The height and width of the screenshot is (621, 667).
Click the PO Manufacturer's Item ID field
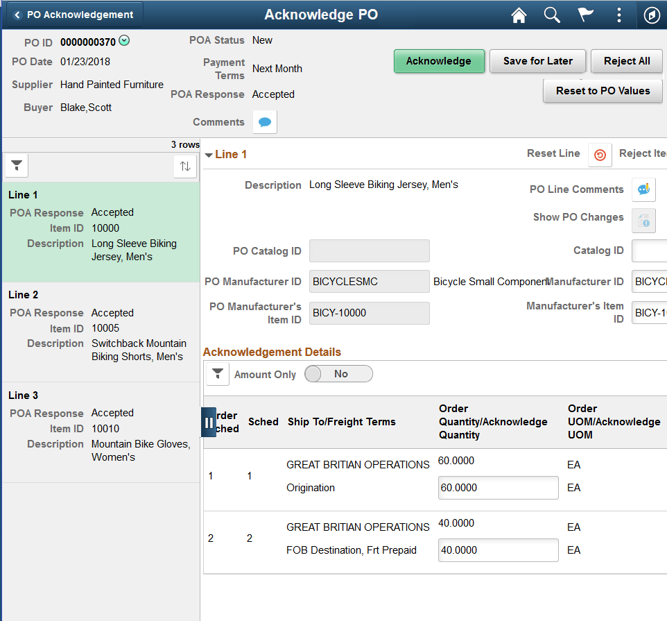370,313
